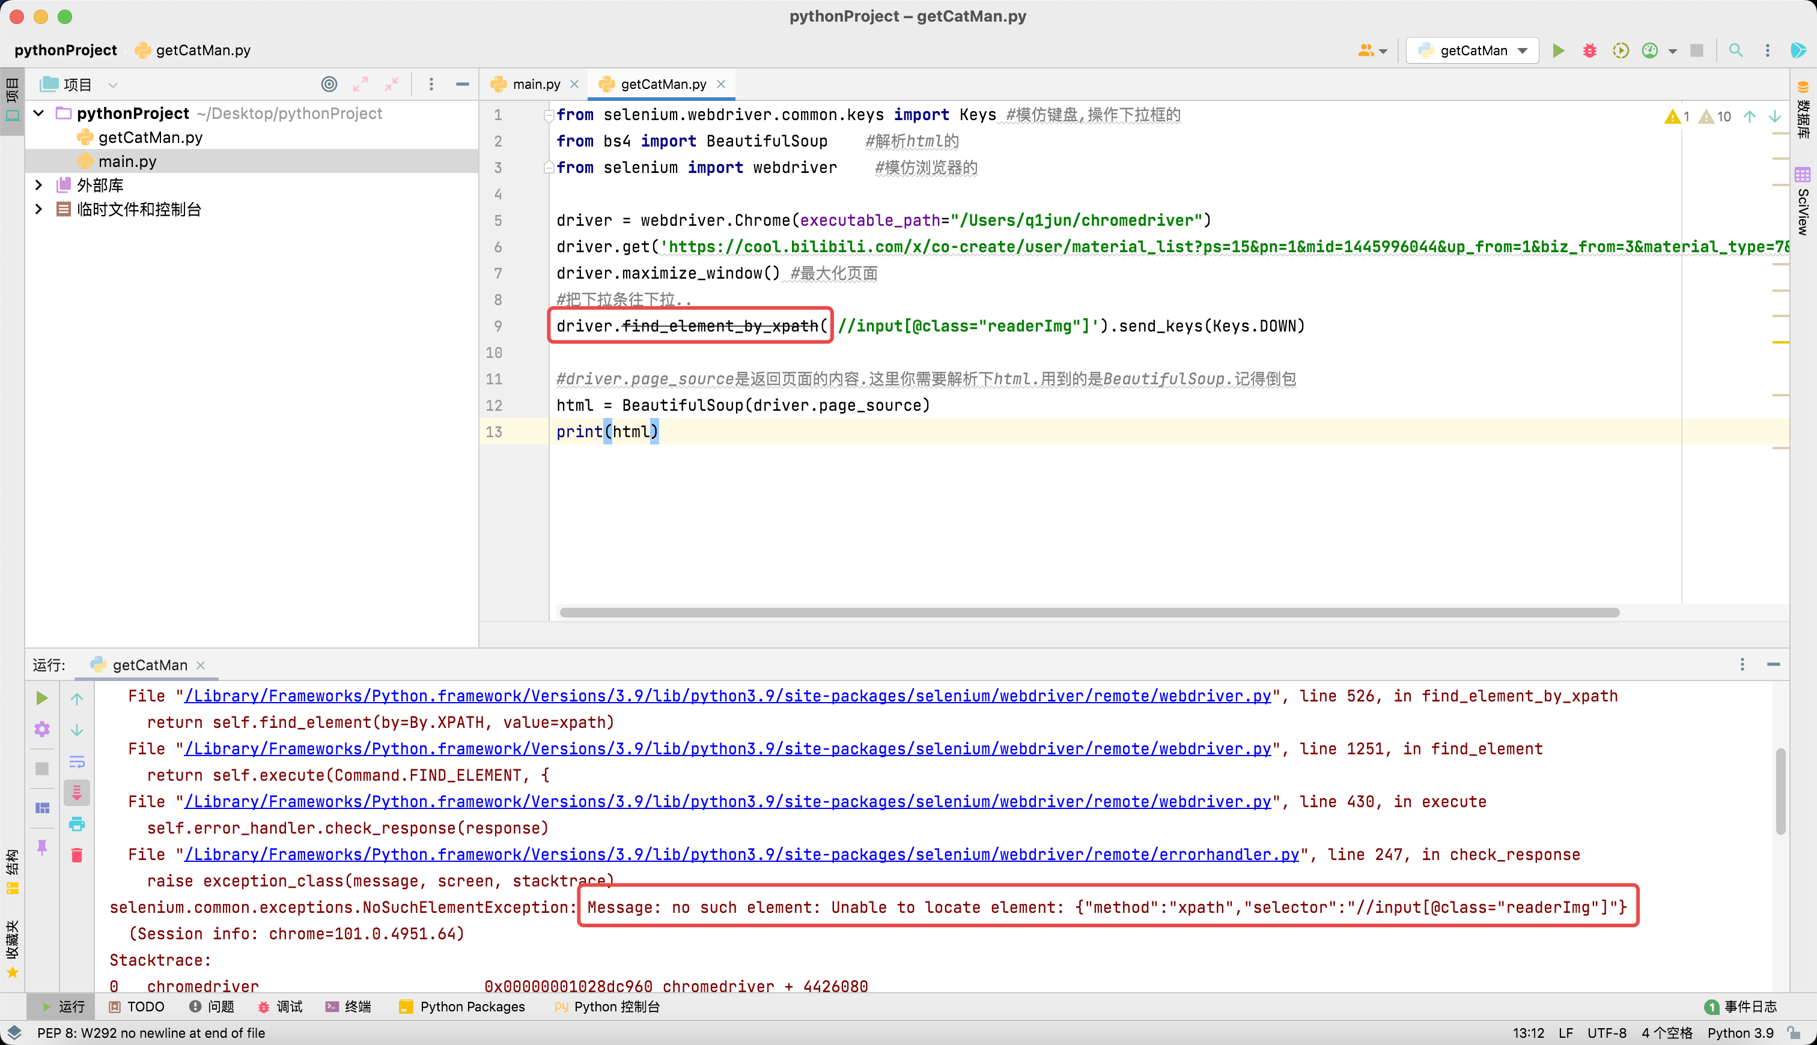Expand the 临时文件和控制台 node
Image resolution: width=1817 pixels, height=1045 pixels.
39,209
